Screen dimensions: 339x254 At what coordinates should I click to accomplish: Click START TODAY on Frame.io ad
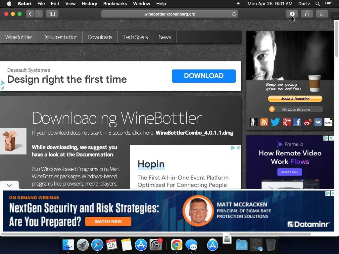pyautogui.click(x=290, y=172)
